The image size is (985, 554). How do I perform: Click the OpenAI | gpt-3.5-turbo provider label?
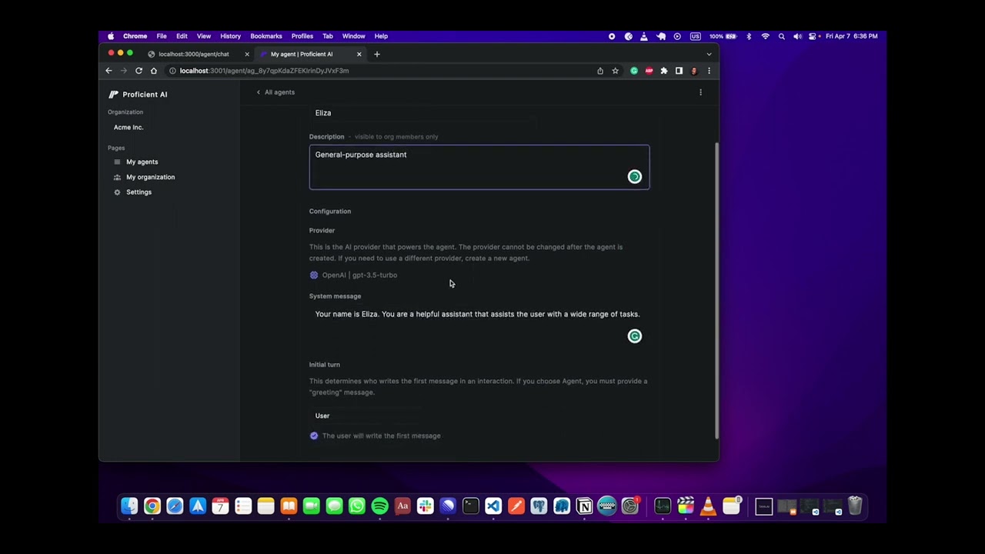[359, 275]
